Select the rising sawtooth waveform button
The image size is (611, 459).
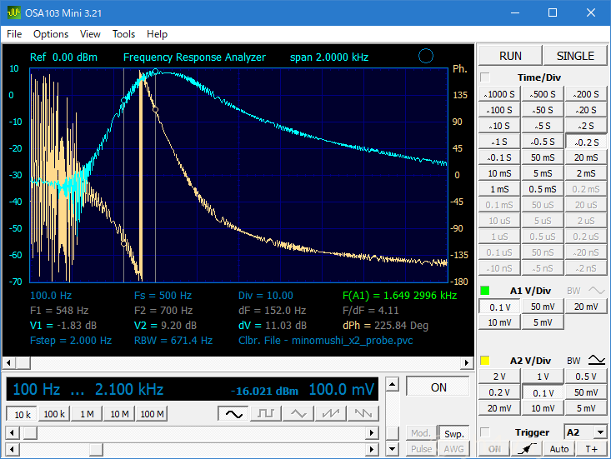(331, 414)
